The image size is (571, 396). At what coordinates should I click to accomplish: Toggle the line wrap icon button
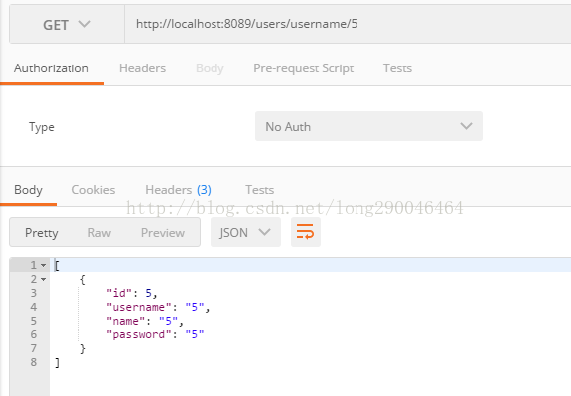tap(306, 232)
